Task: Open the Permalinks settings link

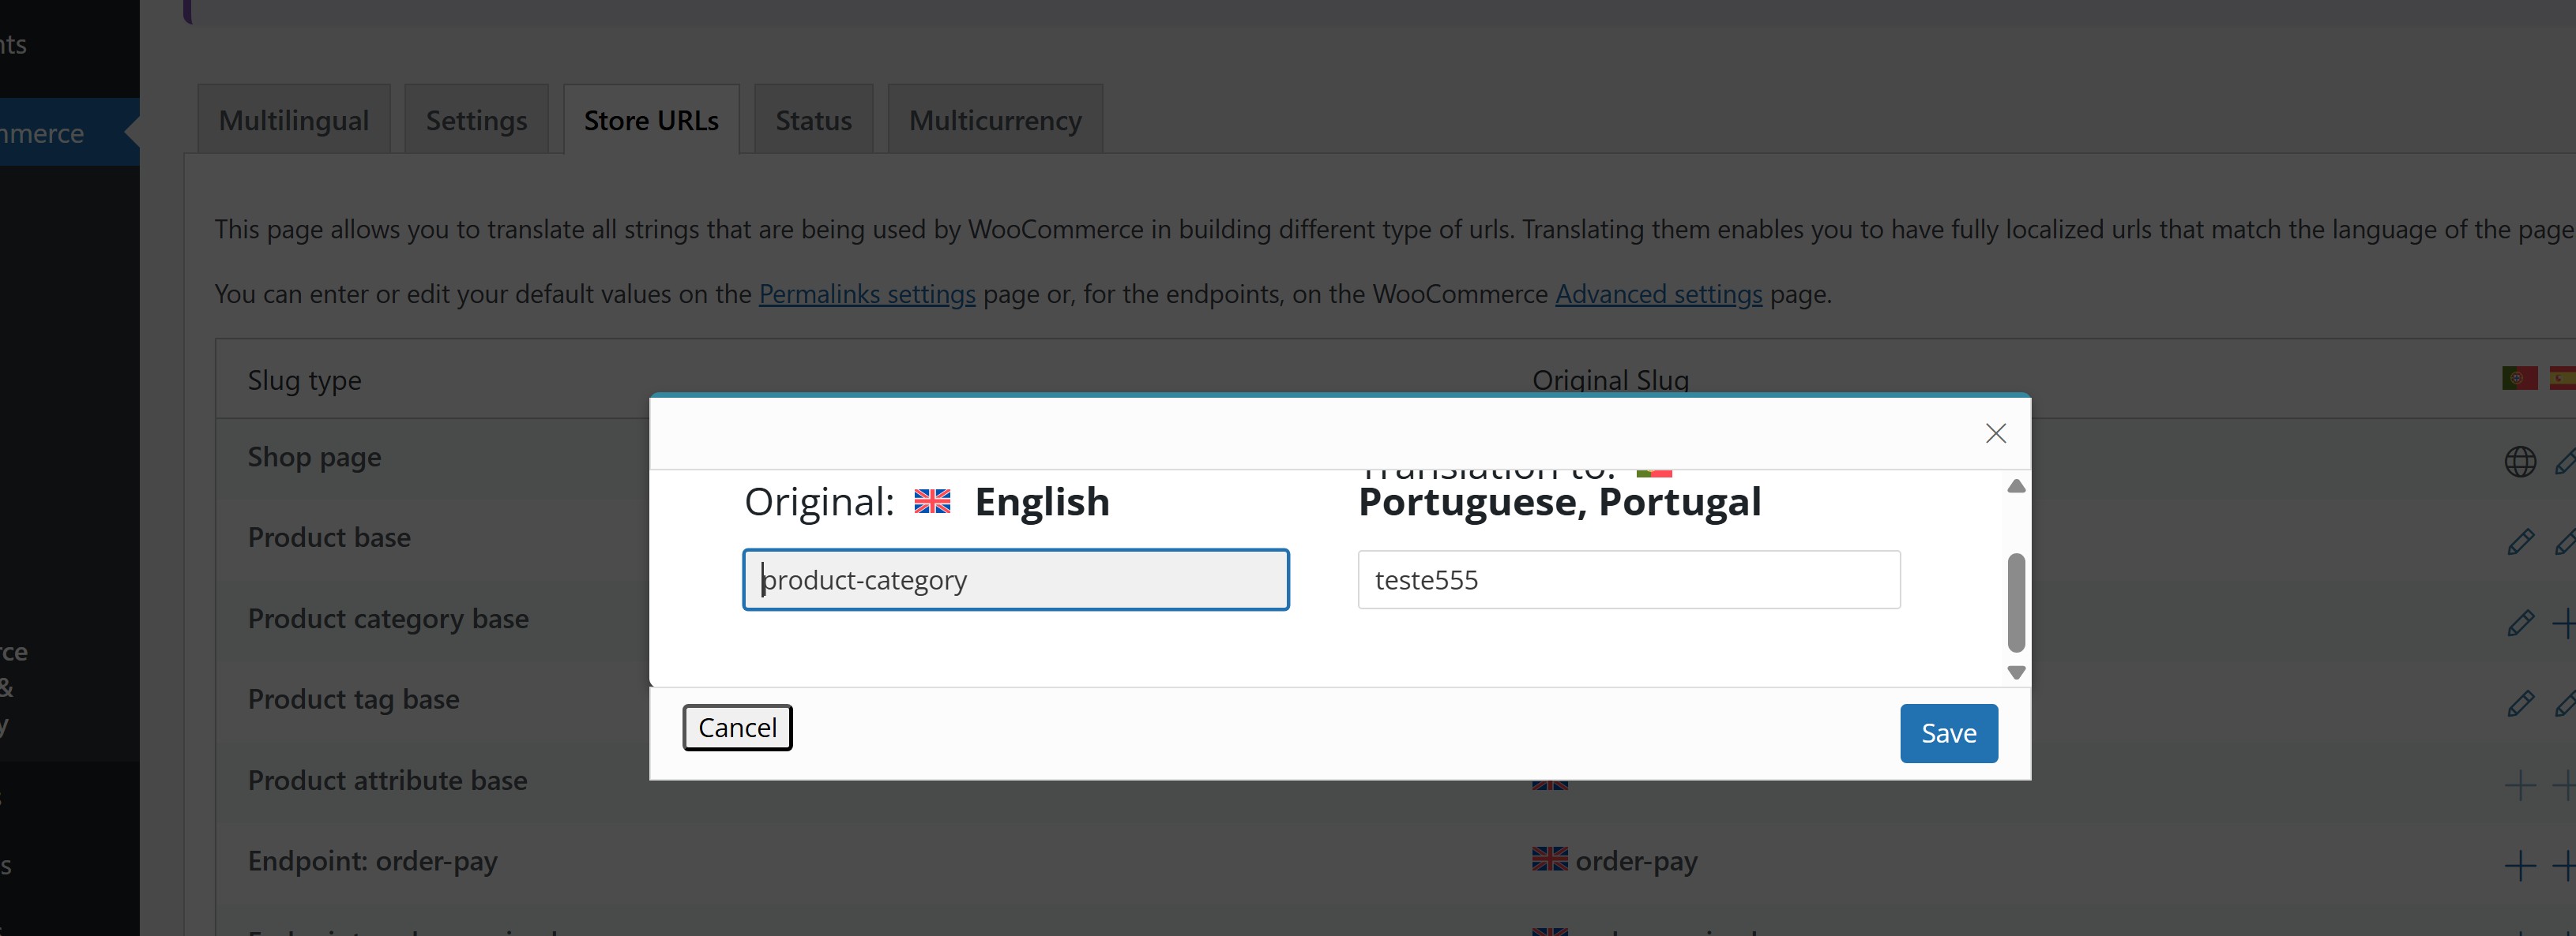Action: point(867,294)
